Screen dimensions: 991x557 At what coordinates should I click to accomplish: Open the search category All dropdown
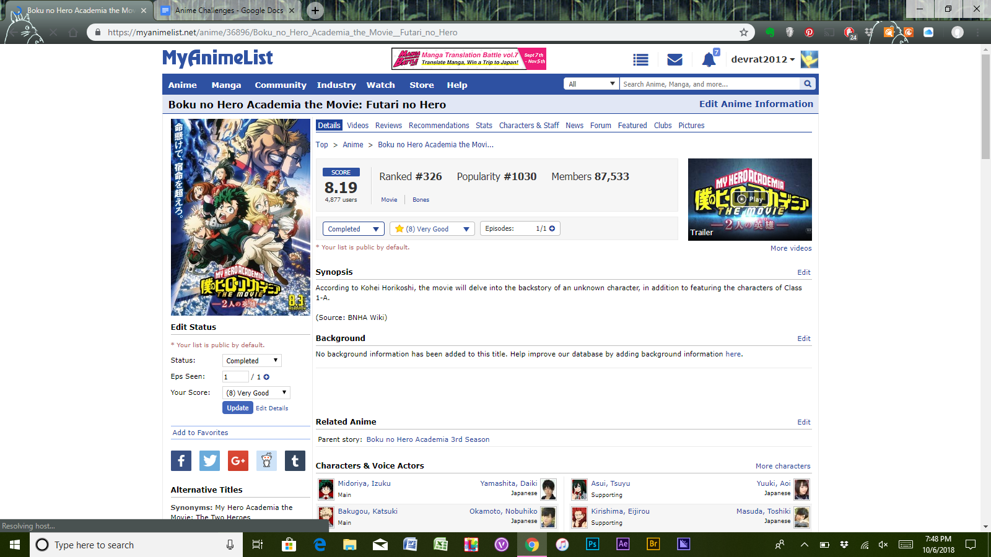point(592,84)
